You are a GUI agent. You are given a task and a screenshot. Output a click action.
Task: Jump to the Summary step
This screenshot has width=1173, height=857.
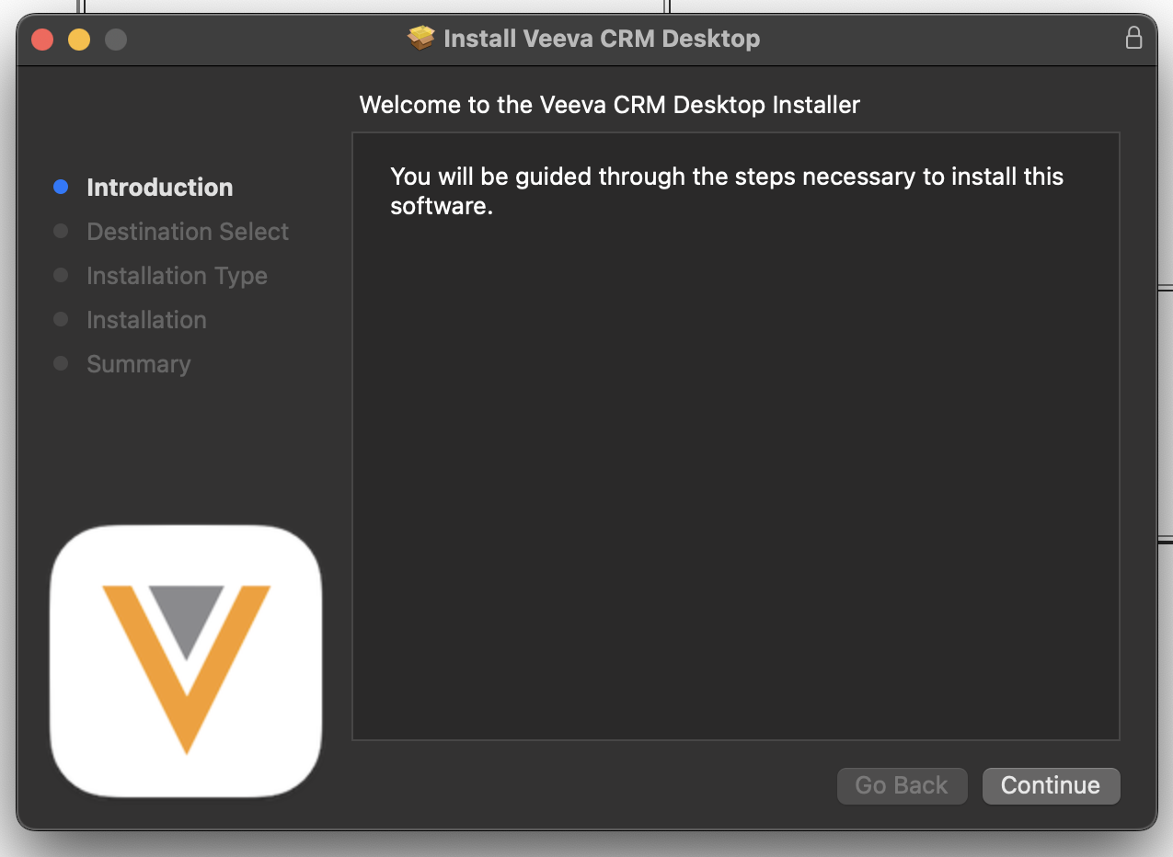pyautogui.click(x=138, y=364)
